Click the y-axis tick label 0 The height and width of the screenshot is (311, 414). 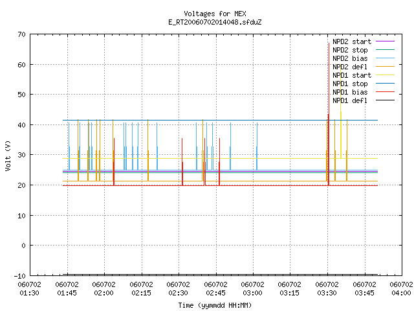pos(23,246)
